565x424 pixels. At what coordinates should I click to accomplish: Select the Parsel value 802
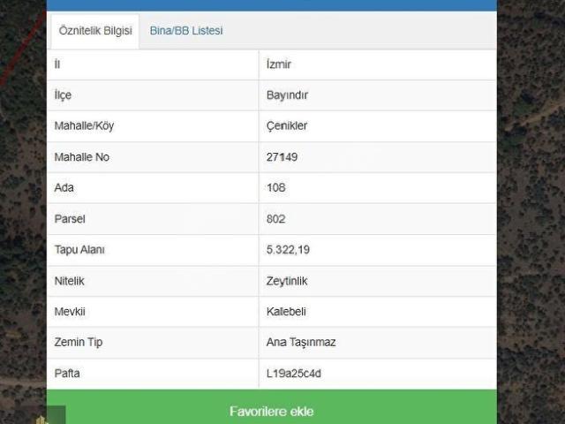pyautogui.click(x=276, y=219)
